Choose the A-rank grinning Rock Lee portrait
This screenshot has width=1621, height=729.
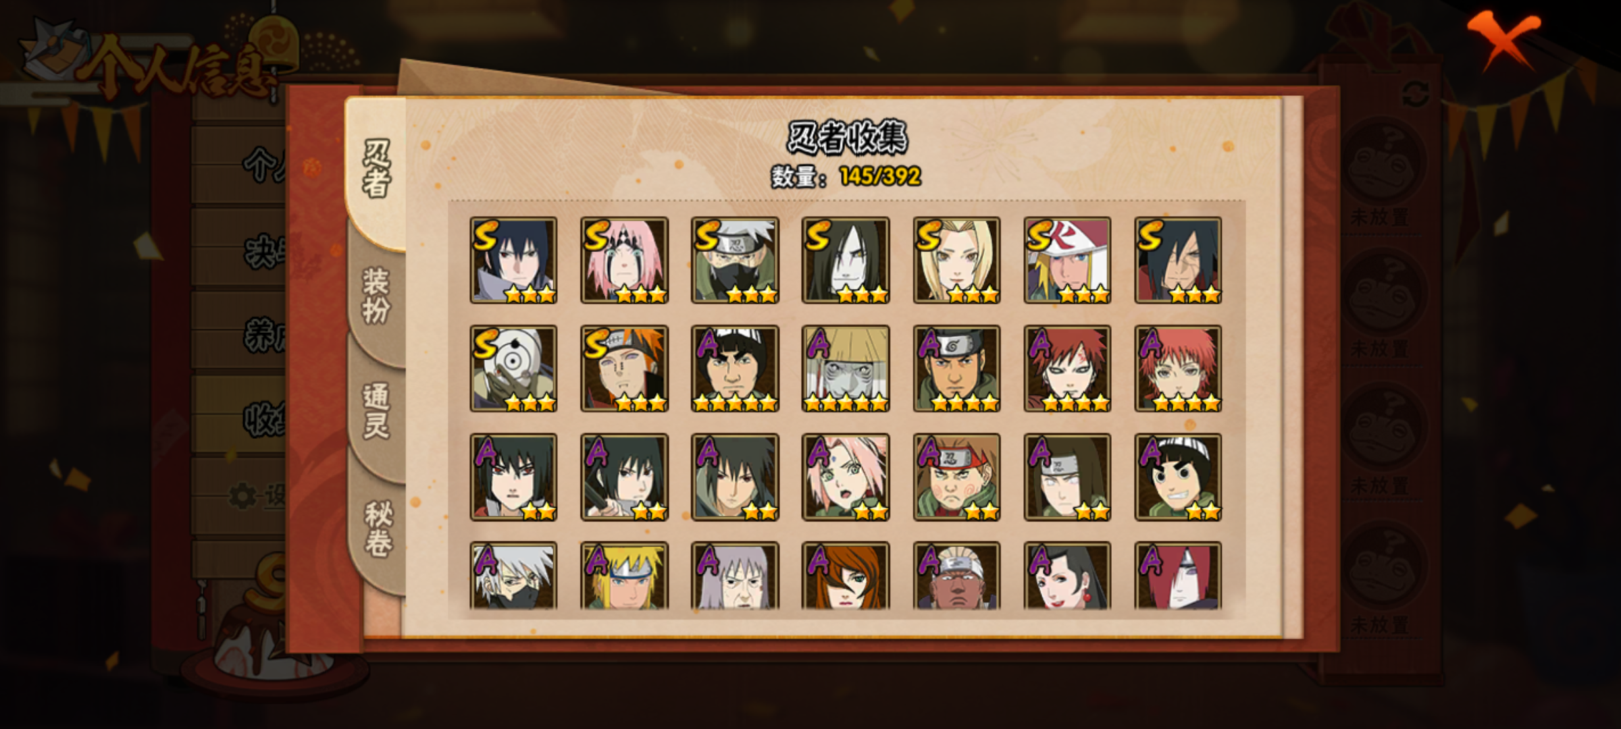(1178, 477)
